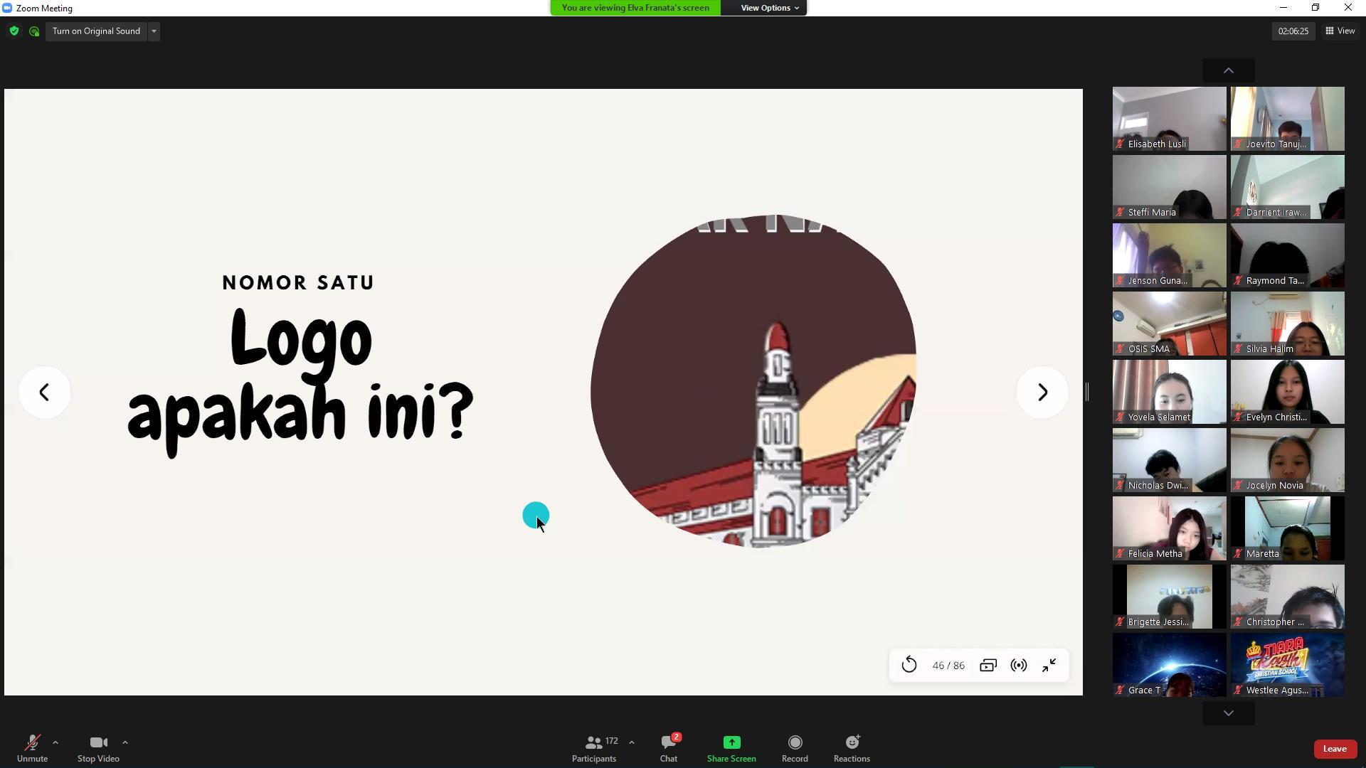Unmute the microphone

[32, 748]
